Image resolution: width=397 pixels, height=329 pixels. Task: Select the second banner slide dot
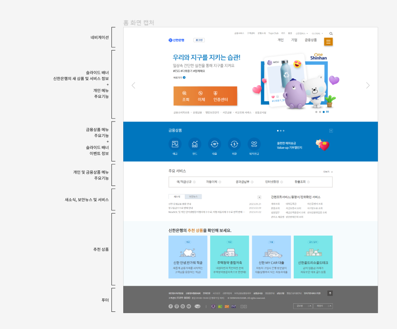(x=320, y=112)
